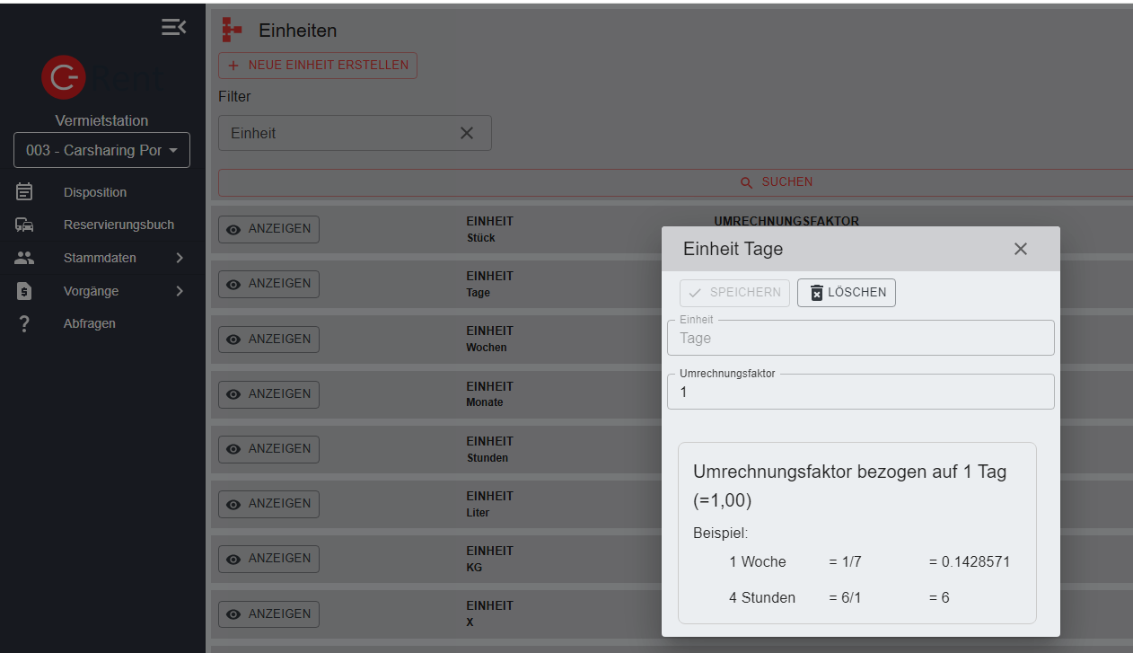Open Disposition from the sidebar

95,192
